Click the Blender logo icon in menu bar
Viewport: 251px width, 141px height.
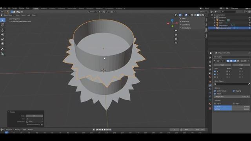(x=1, y=8)
